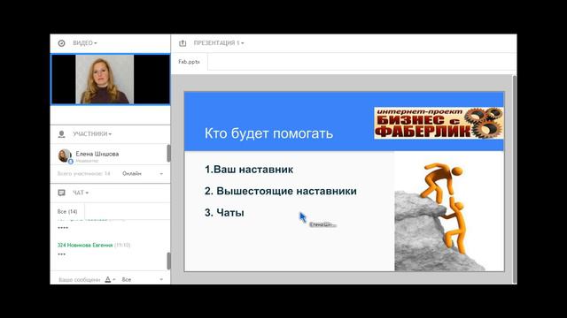Click the participants person icon
This screenshot has width=567, height=318.
61,134
